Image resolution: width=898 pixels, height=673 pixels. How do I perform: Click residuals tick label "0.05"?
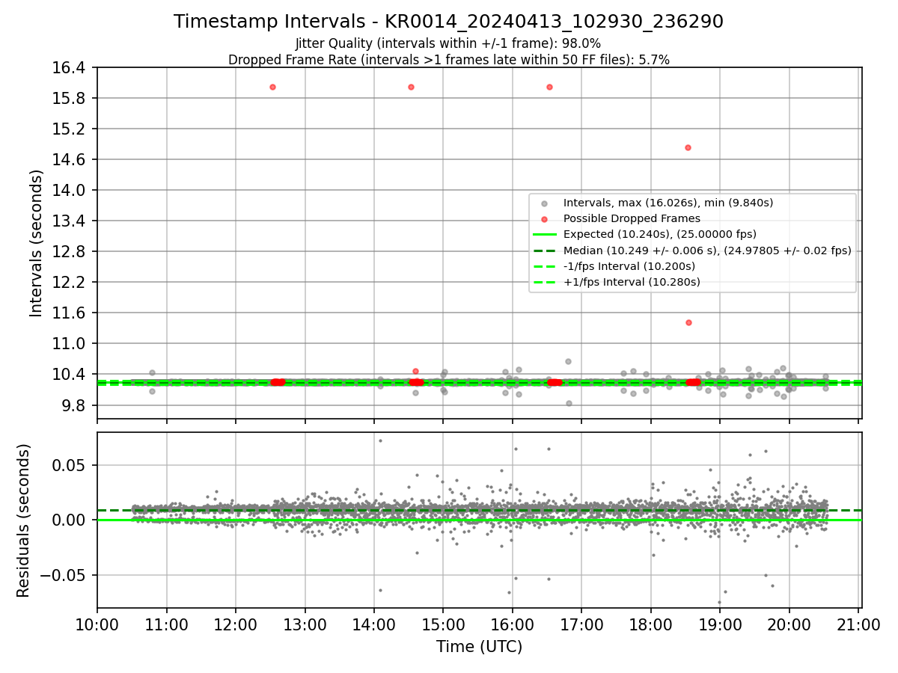(x=70, y=465)
